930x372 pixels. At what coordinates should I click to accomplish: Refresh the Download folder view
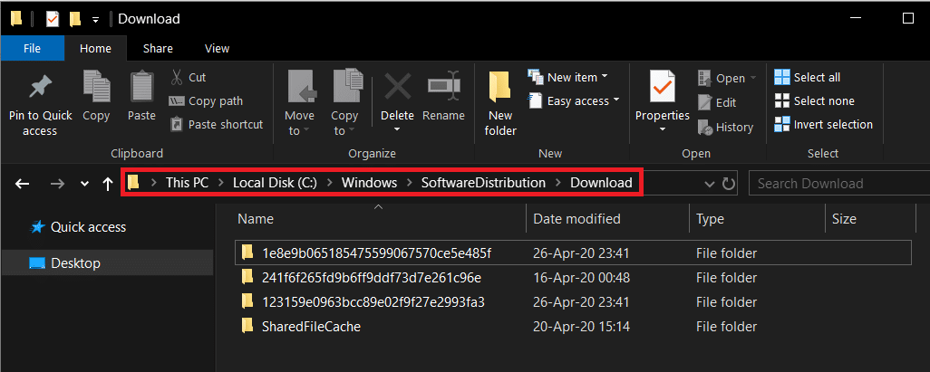pos(727,184)
